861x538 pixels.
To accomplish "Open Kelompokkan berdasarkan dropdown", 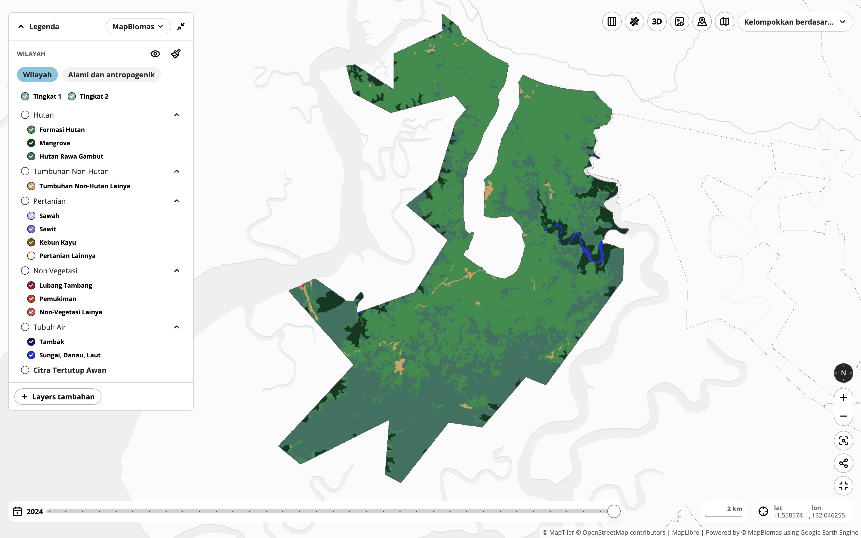I will [795, 22].
